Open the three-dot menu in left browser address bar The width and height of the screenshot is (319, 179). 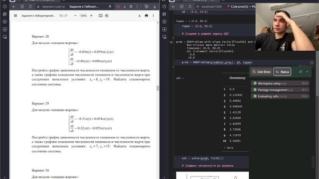(137, 6)
